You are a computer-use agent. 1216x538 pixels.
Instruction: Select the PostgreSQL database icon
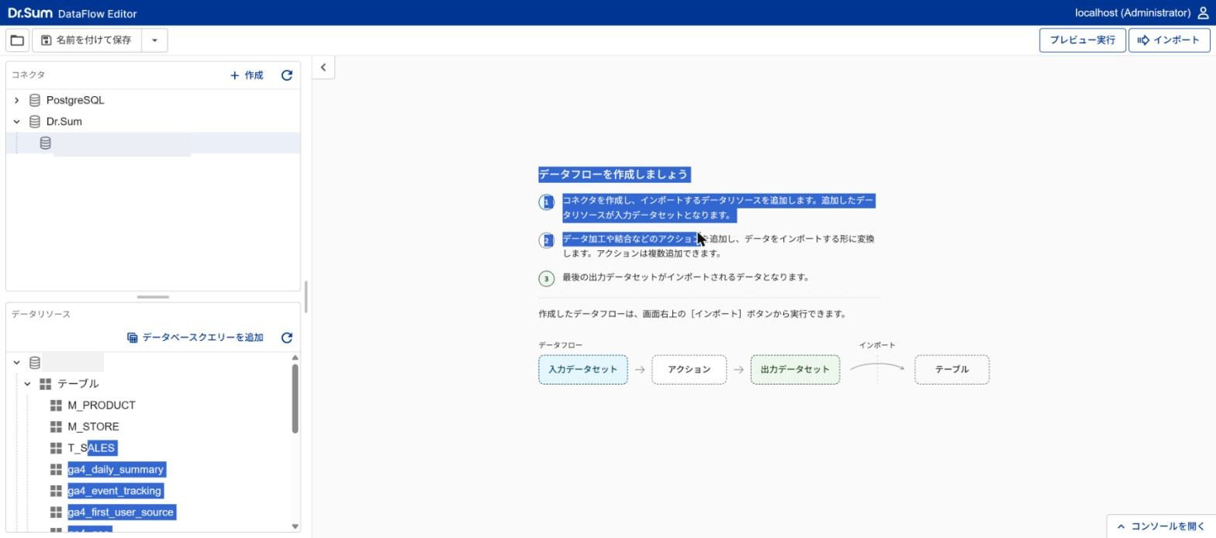pyautogui.click(x=35, y=100)
